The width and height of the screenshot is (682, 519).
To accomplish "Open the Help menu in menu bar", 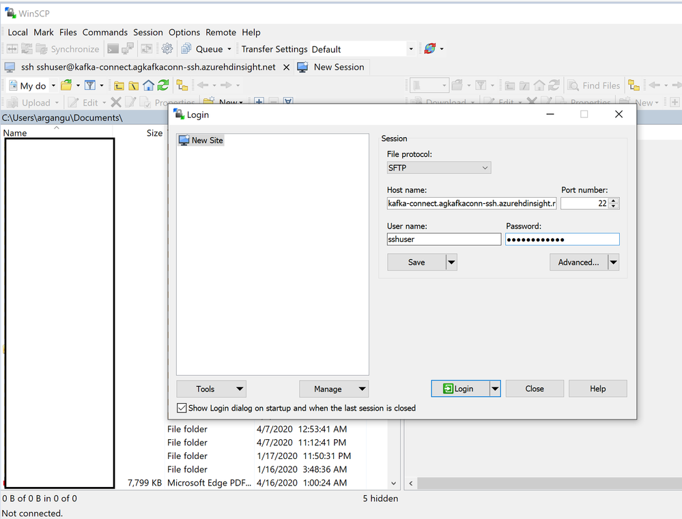I will point(251,32).
